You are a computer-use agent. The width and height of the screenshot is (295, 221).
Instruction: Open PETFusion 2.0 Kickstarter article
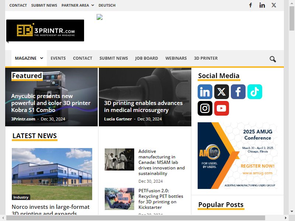(x=161, y=199)
